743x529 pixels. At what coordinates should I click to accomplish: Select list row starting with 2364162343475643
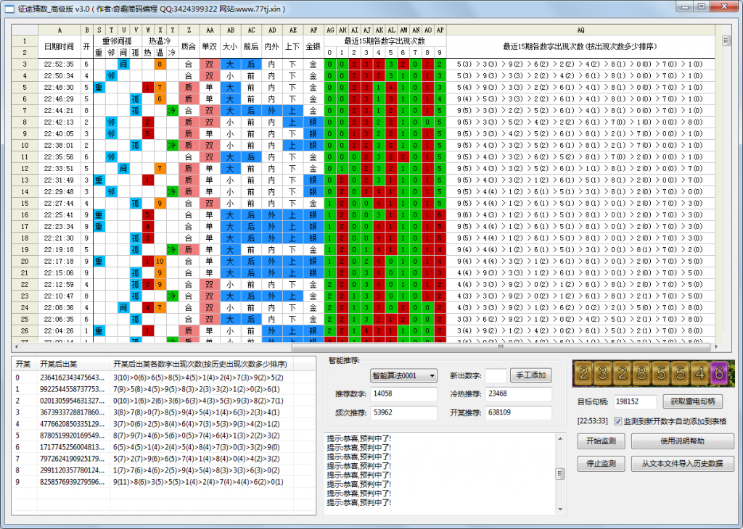pos(163,378)
